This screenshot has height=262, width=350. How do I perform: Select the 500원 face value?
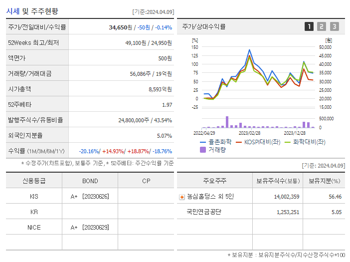click(x=165, y=58)
